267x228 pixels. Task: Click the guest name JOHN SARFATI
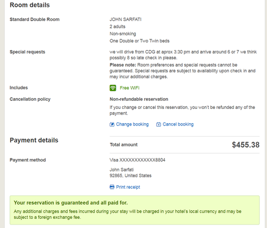(126, 19)
